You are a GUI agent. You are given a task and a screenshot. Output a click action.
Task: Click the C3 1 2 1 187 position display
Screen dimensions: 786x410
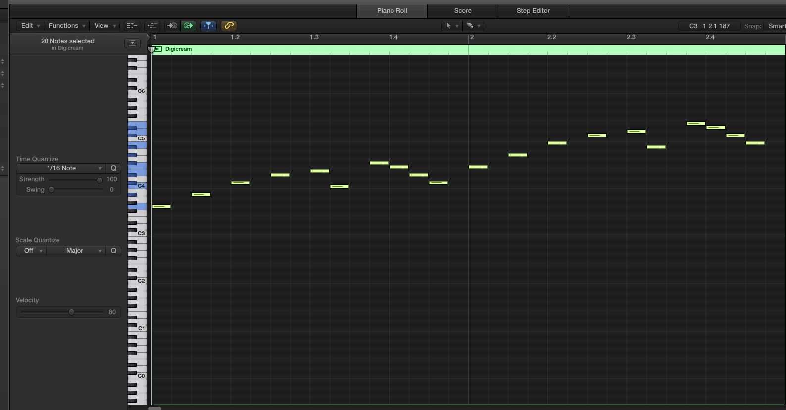pyautogui.click(x=709, y=26)
